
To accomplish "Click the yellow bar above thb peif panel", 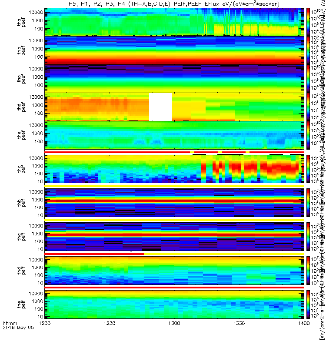I will click(x=174, y=186).
